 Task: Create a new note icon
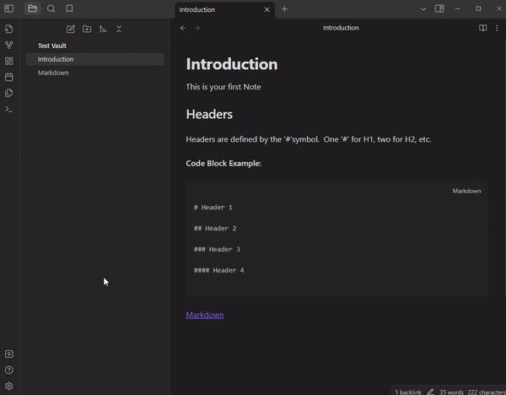(71, 29)
